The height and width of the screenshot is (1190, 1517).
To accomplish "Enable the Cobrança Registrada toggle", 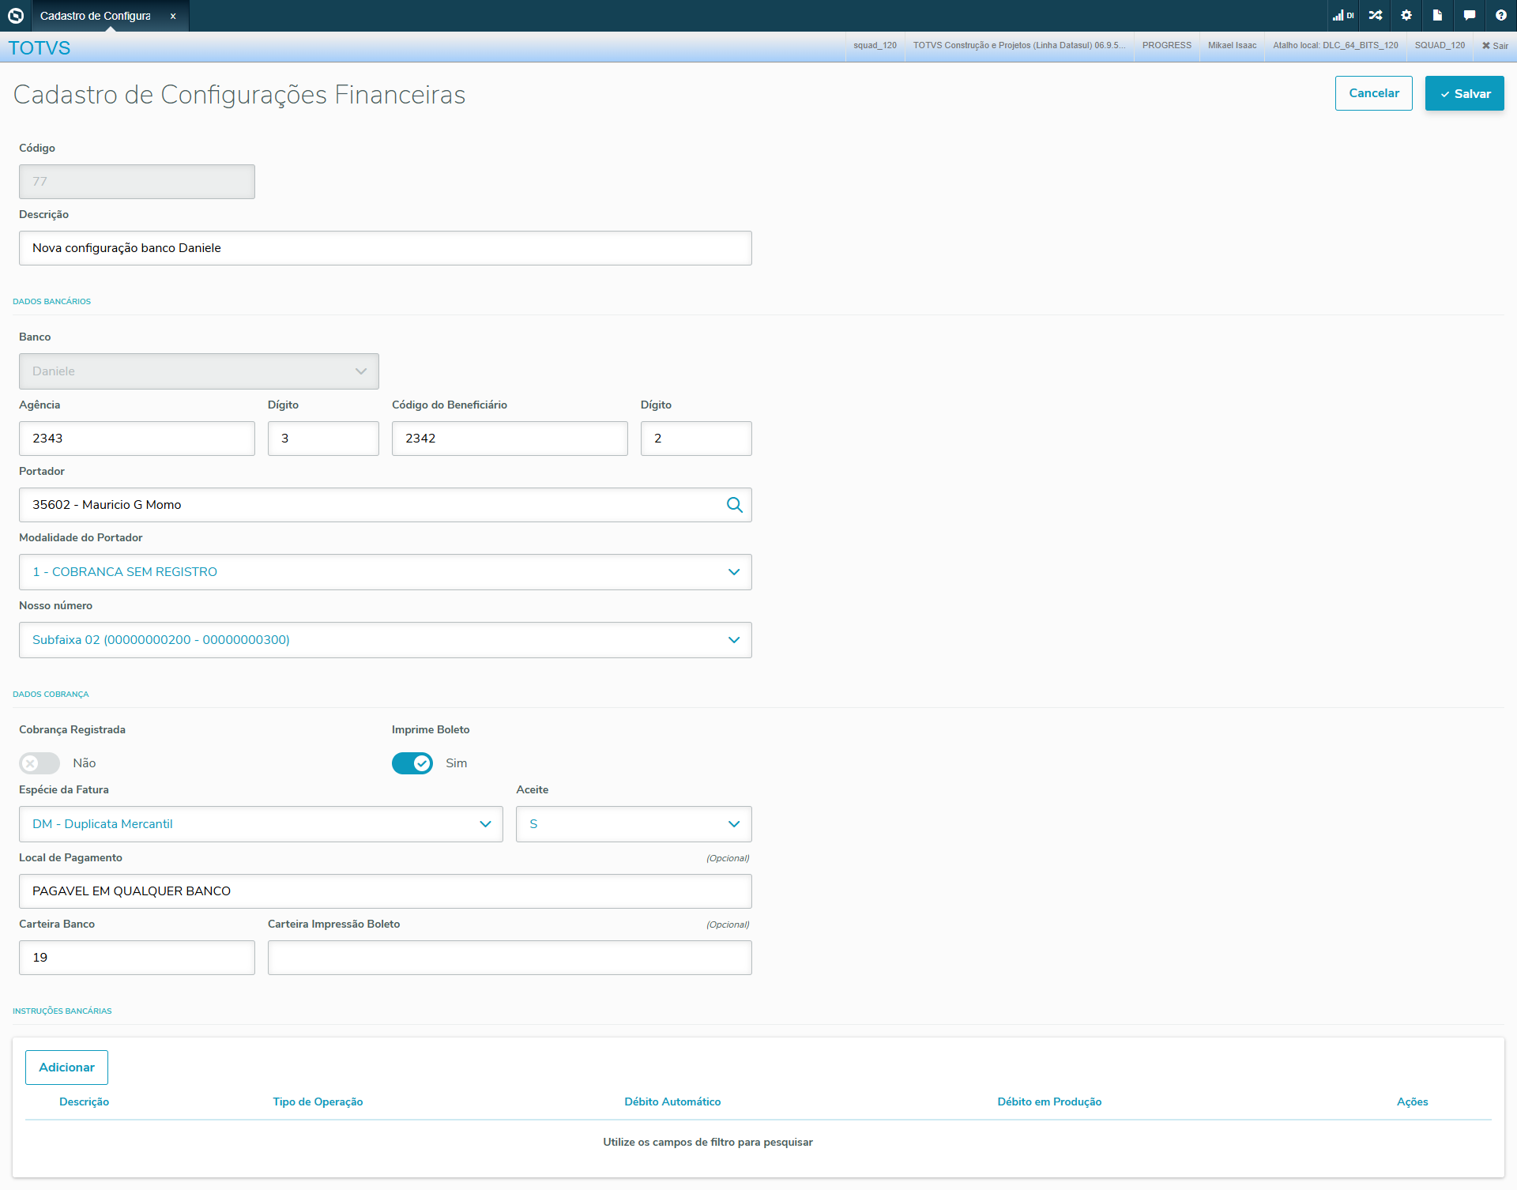I will (40, 763).
